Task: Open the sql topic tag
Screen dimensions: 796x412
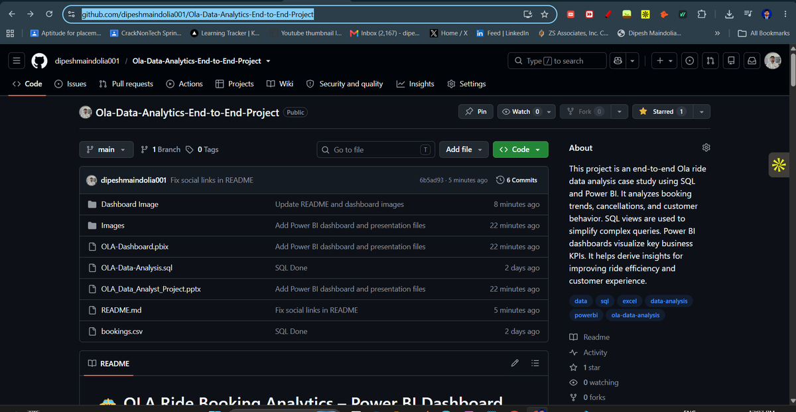Action: coord(604,301)
